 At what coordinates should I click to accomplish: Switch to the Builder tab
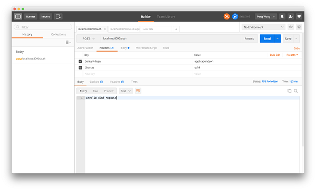146,17
